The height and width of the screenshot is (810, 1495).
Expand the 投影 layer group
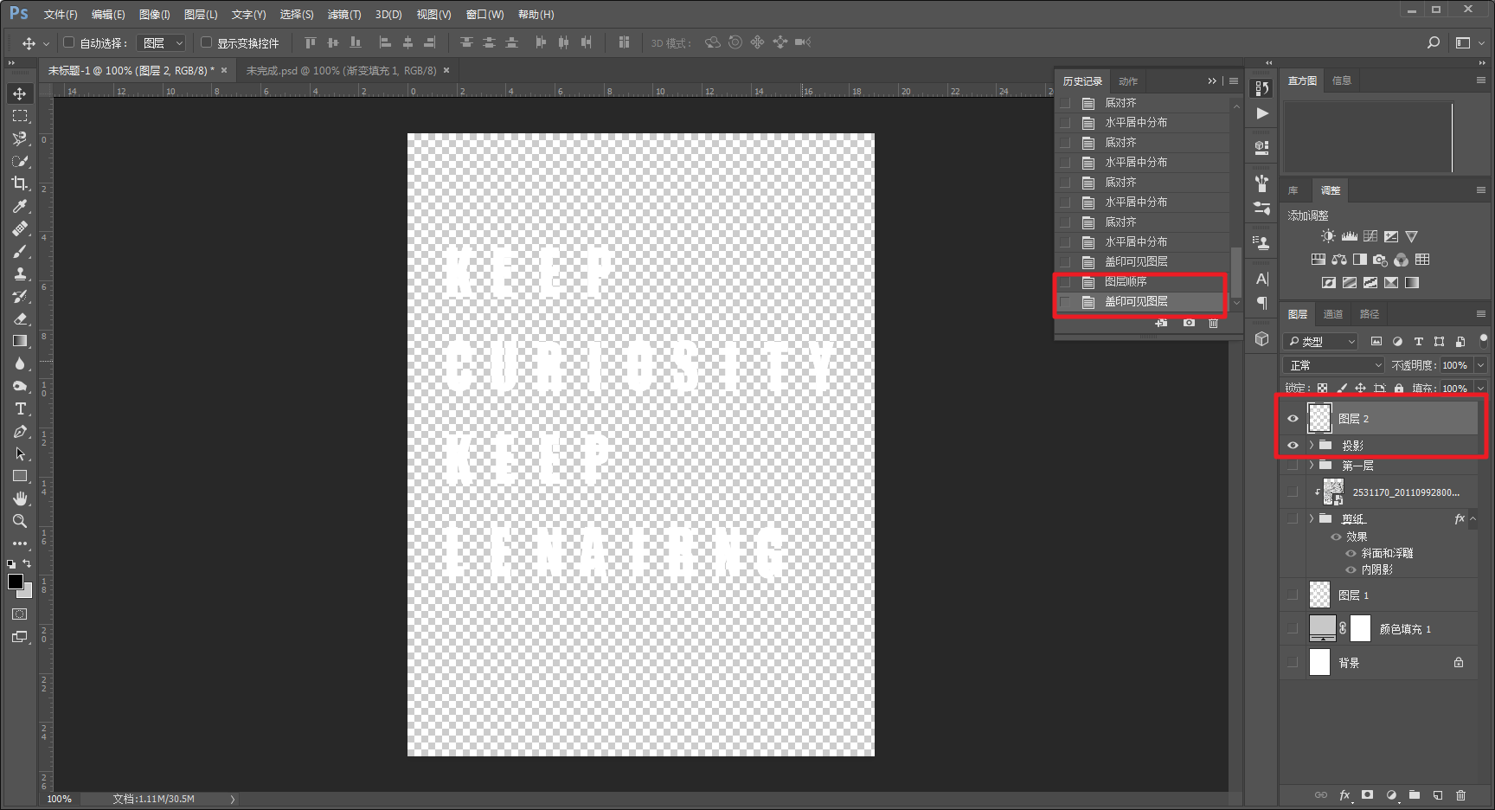pyautogui.click(x=1312, y=445)
